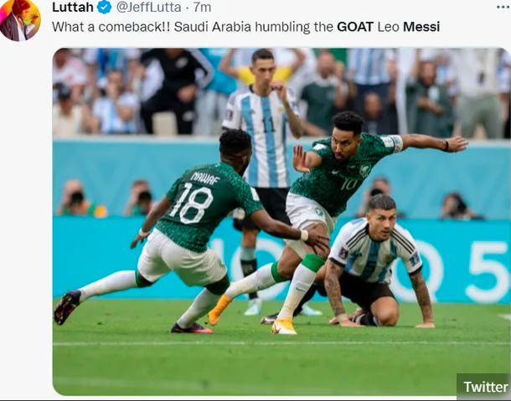Click the word "humbling" in the tweet

tap(282, 28)
